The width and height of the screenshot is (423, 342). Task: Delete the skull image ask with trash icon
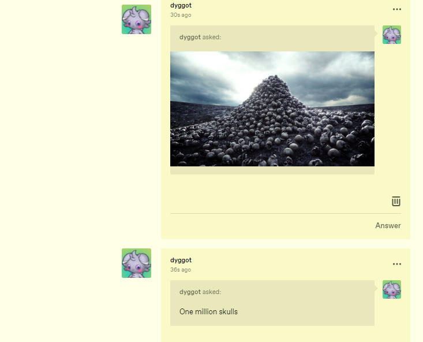(396, 201)
